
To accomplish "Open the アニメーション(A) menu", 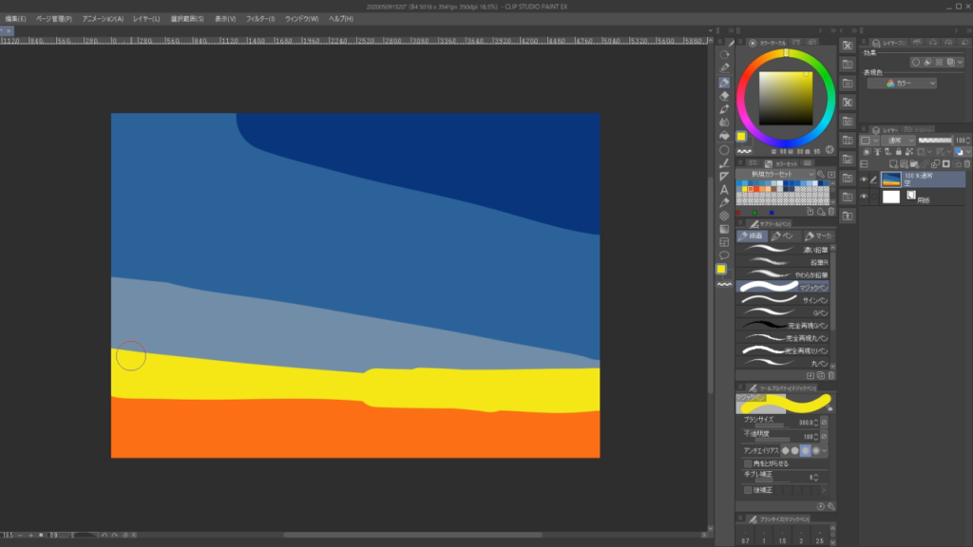I will point(103,19).
